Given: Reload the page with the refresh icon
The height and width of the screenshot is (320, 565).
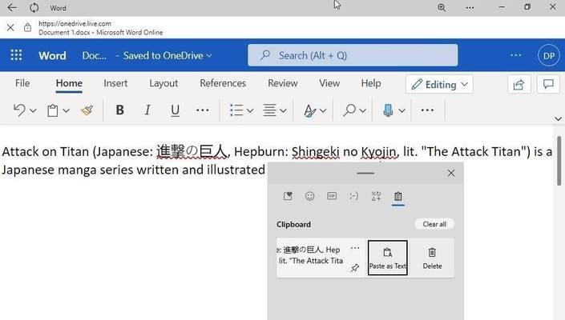Looking at the screenshot, I should point(34,7).
